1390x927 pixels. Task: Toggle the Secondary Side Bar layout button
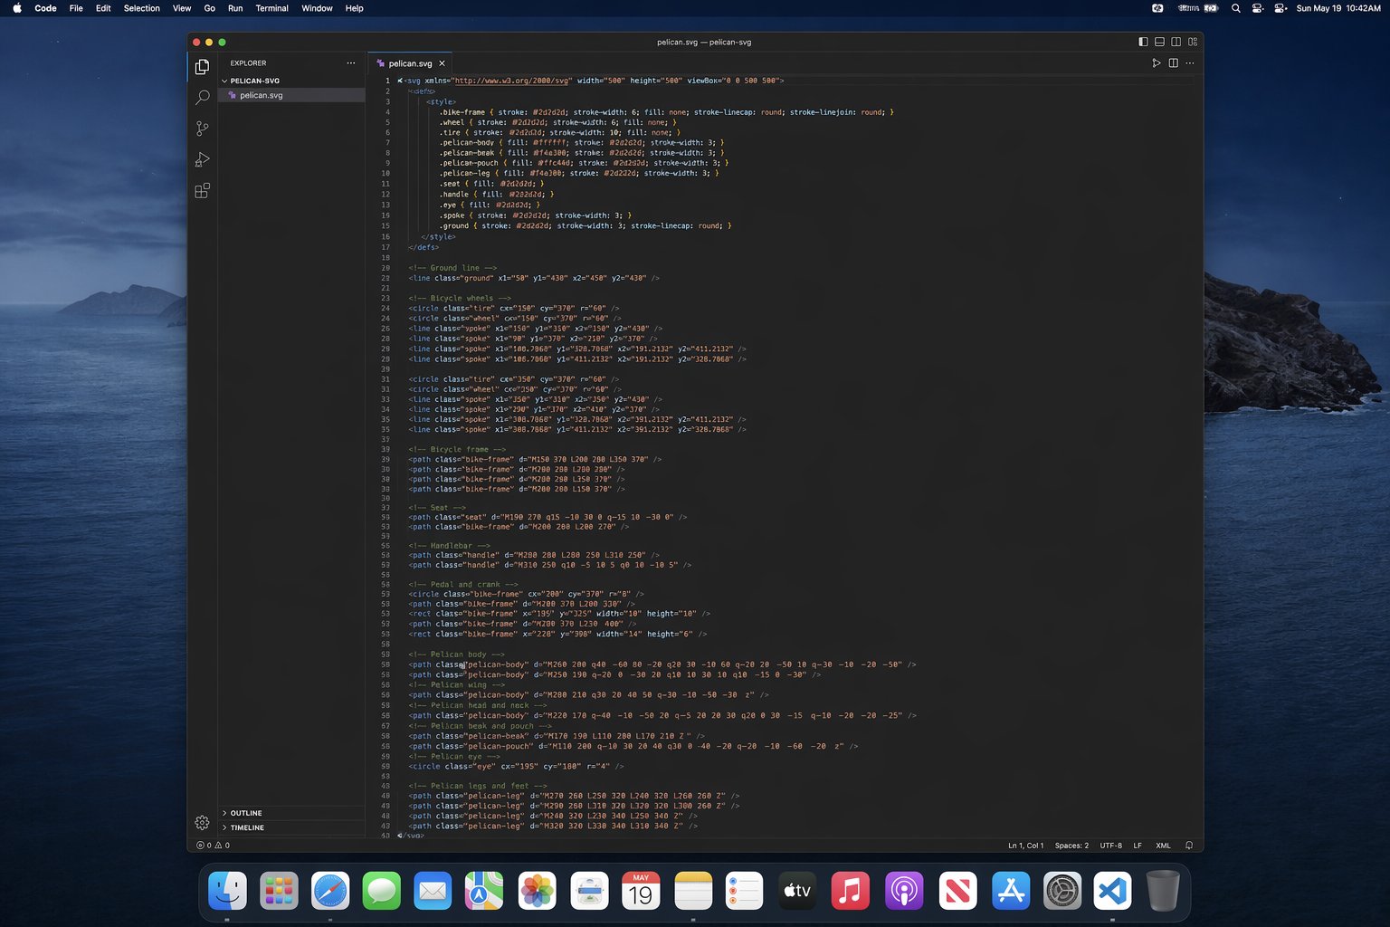tap(1176, 42)
